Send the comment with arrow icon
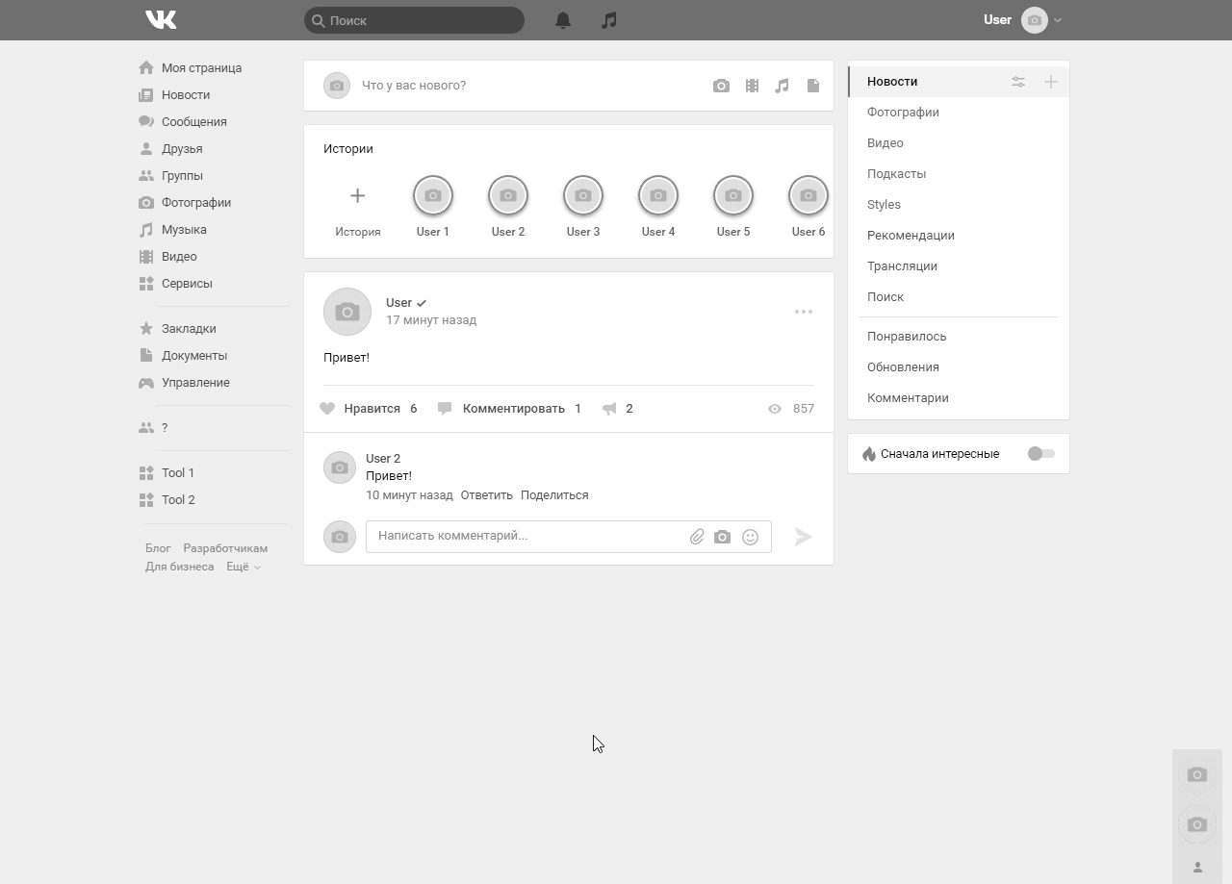Viewport: 1232px width, 884px height. tap(803, 537)
